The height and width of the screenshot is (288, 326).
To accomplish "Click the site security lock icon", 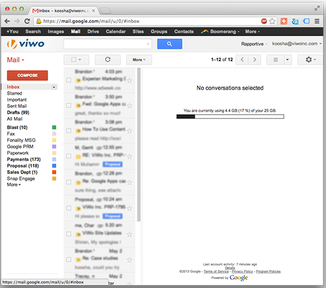I will click(39, 21).
